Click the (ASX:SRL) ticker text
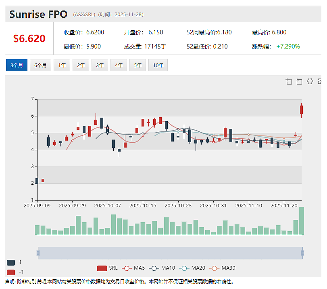 [x=84, y=15]
